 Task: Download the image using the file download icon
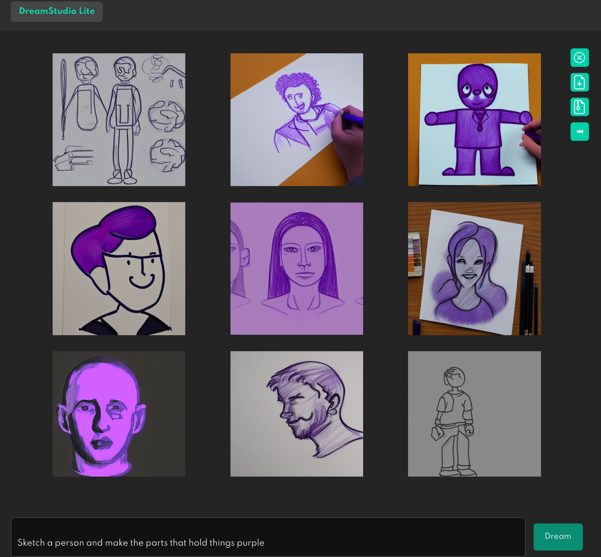[579, 82]
